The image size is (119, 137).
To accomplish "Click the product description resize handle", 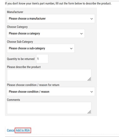I will (89, 79).
